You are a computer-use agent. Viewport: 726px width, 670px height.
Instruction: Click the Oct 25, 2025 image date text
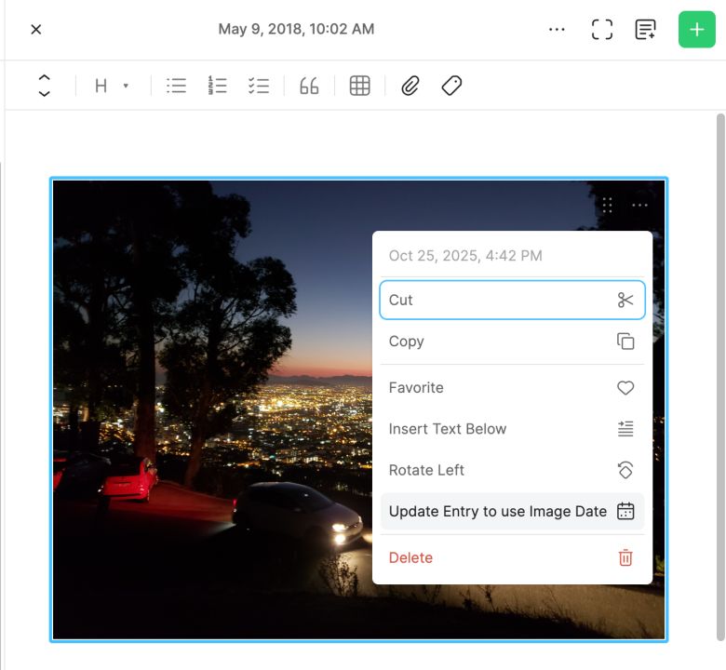(465, 256)
